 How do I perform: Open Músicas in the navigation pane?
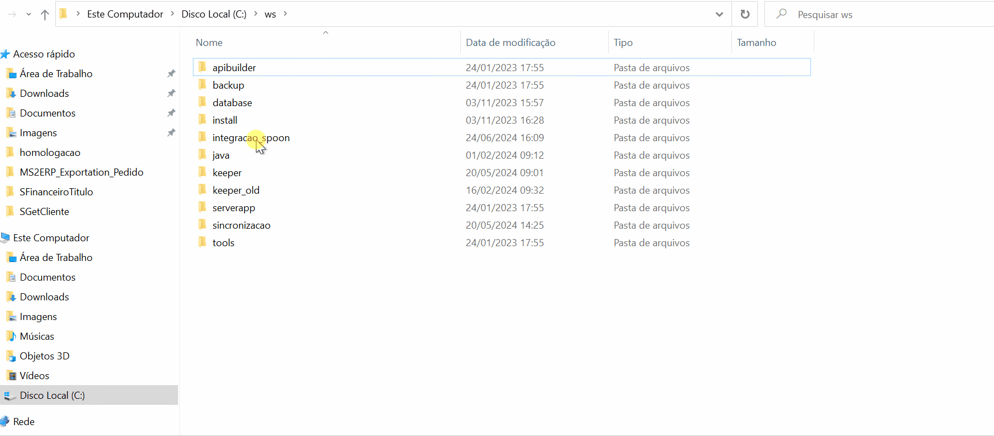[37, 336]
